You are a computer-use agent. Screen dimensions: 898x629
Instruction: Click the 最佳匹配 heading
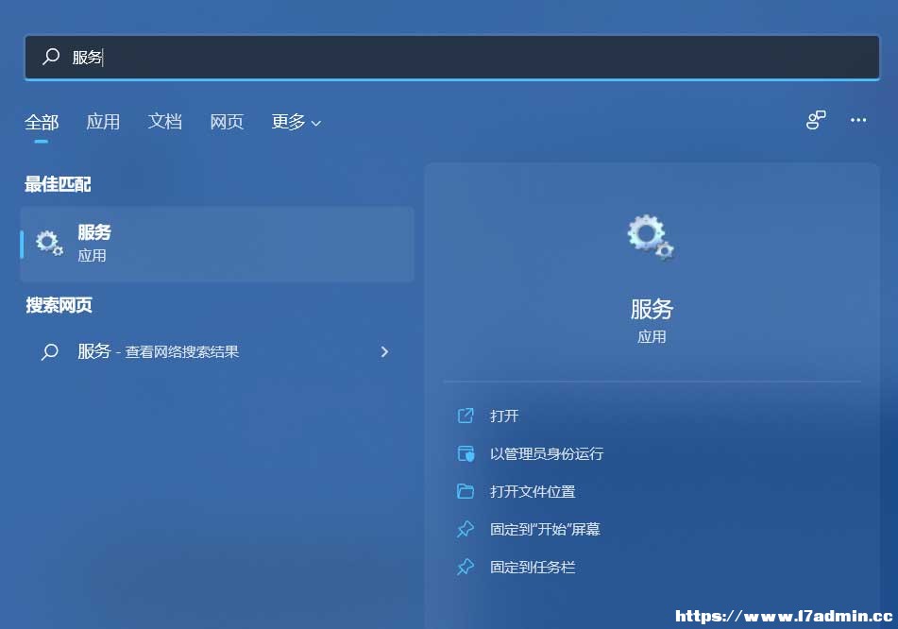(x=58, y=184)
